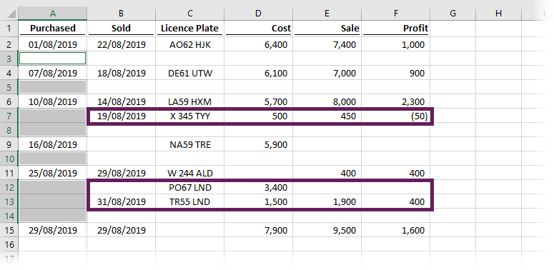Select column A header
This screenshot has height=270, width=554.
point(52,14)
